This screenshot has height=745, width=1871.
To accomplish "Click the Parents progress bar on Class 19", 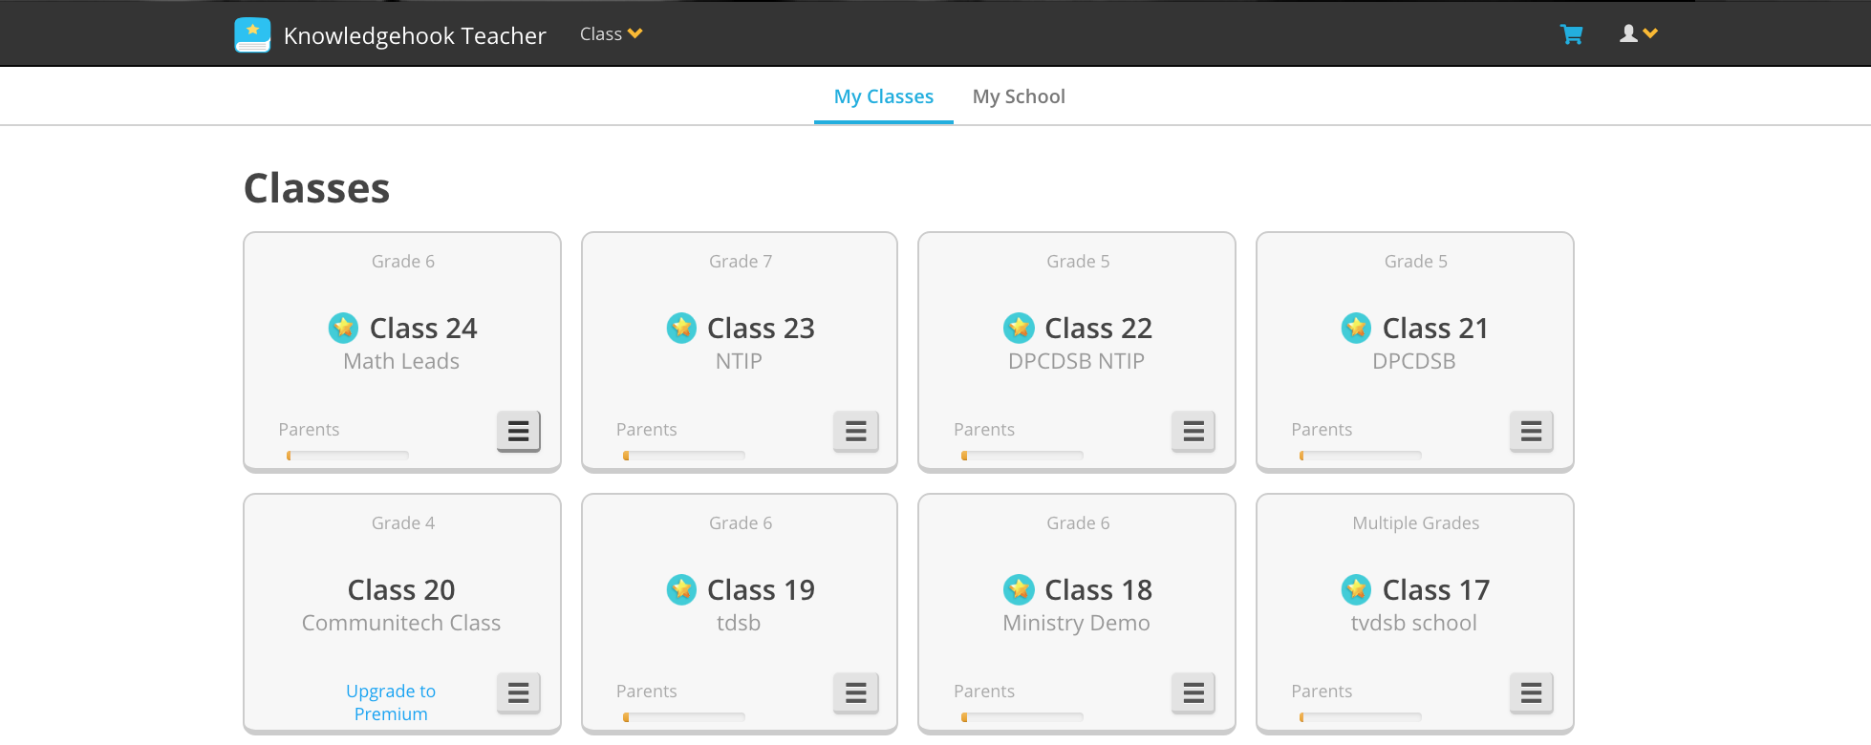I will [684, 717].
